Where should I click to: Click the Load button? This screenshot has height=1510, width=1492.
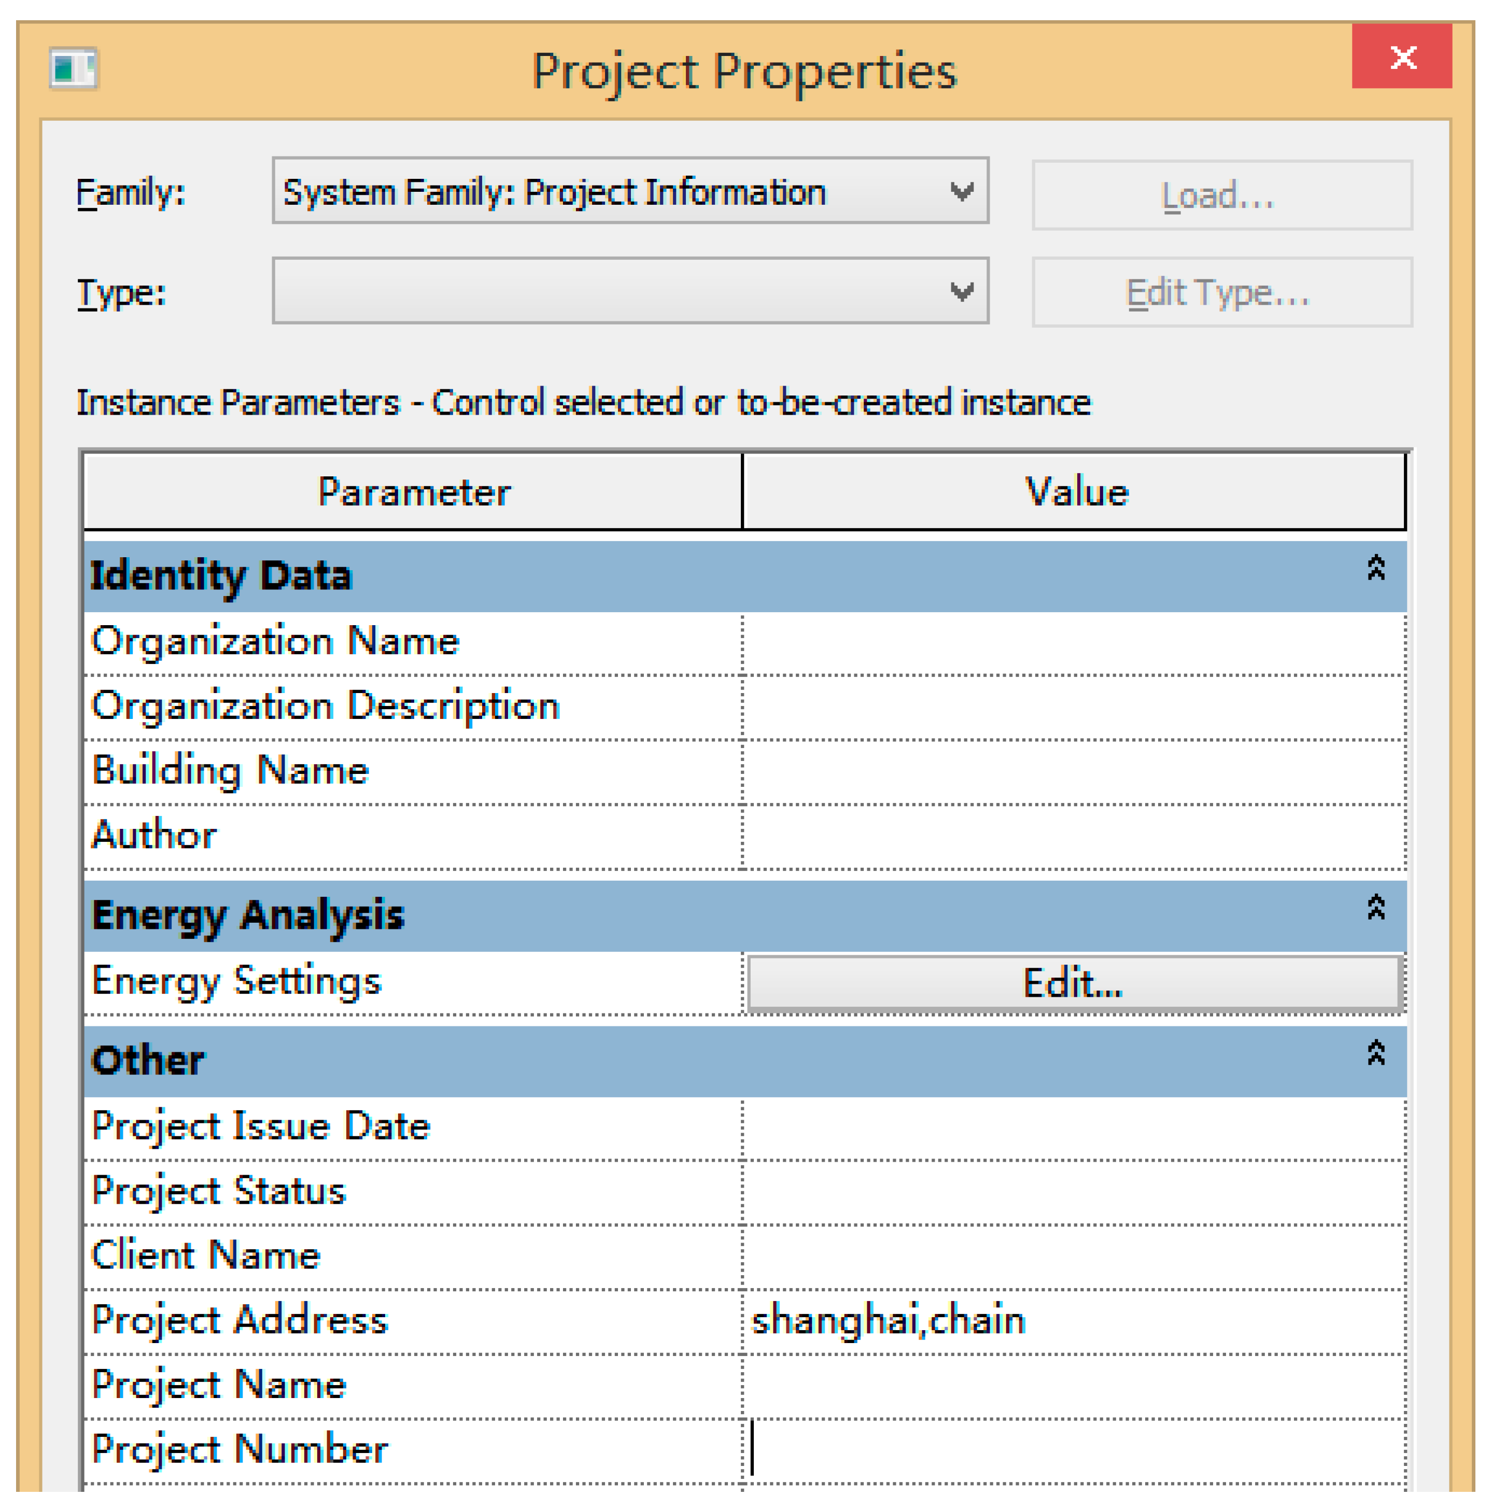click(x=1221, y=195)
